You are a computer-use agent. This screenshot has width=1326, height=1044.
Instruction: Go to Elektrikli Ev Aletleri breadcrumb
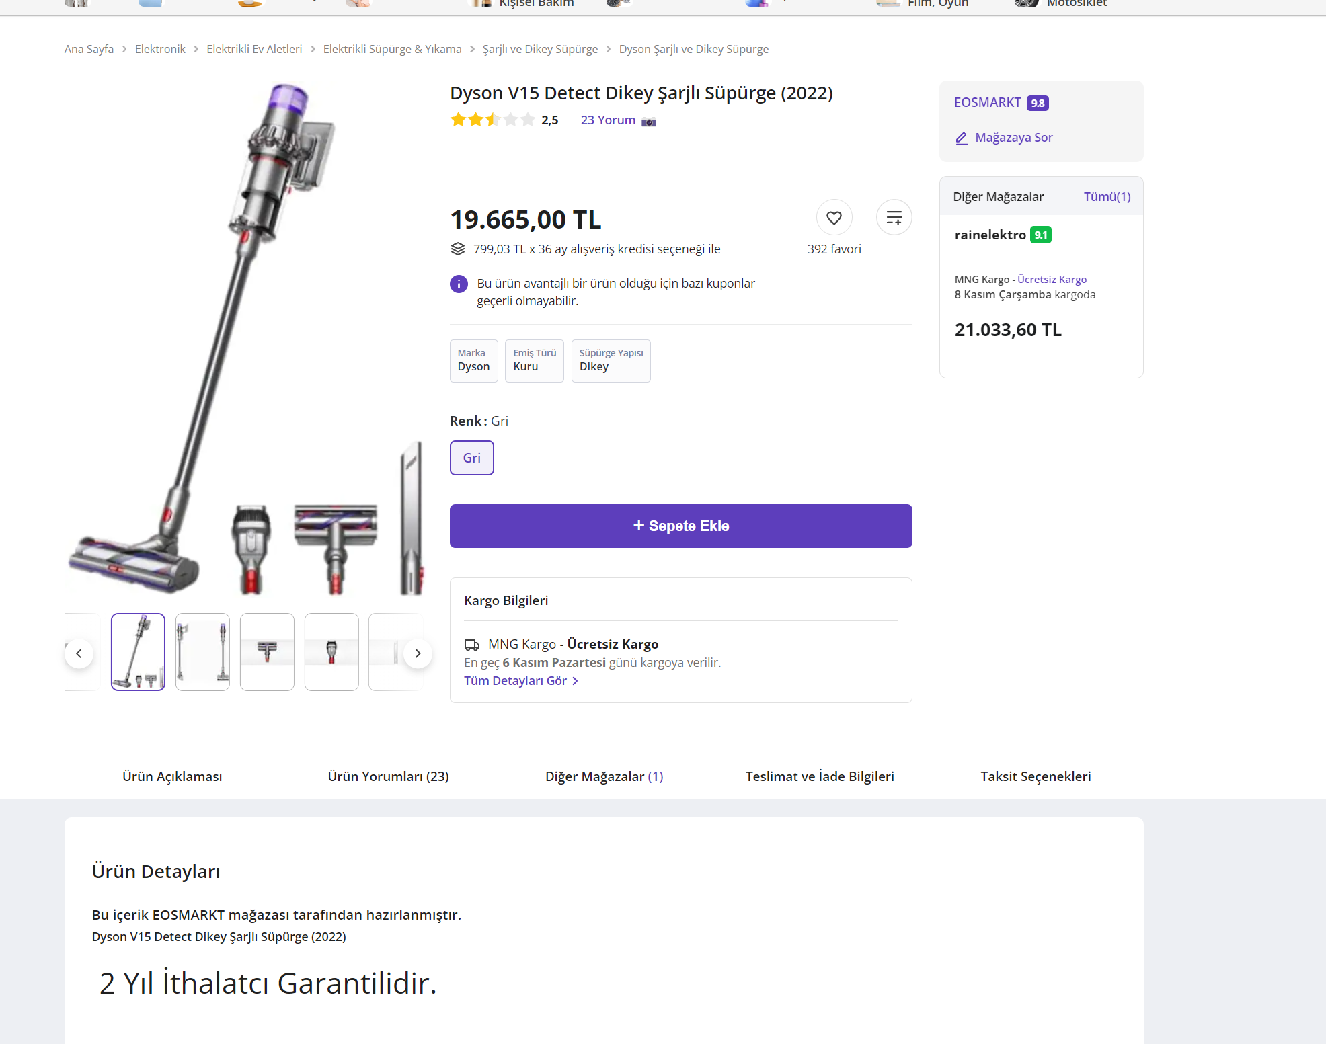click(x=254, y=49)
